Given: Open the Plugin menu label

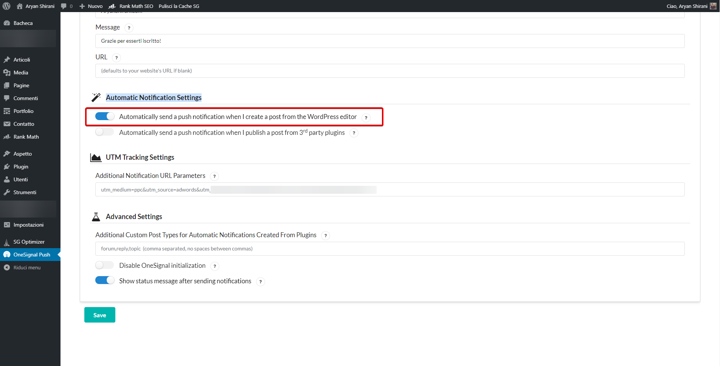Looking at the screenshot, I should (x=21, y=167).
